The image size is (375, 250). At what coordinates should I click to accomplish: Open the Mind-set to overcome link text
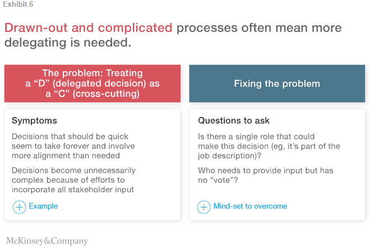point(250,206)
